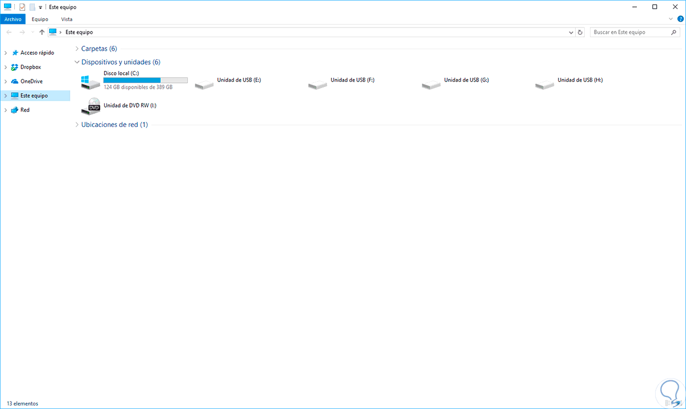This screenshot has height=409, width=686.
Task: Select the OneDrive cloud icon
Action: pos(15,81)
